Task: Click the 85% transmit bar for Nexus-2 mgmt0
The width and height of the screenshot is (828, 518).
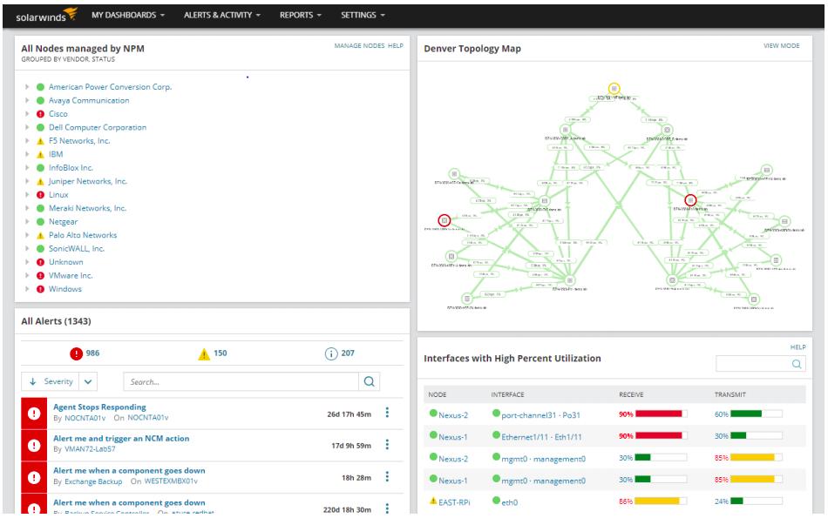Action: point(757,457)
